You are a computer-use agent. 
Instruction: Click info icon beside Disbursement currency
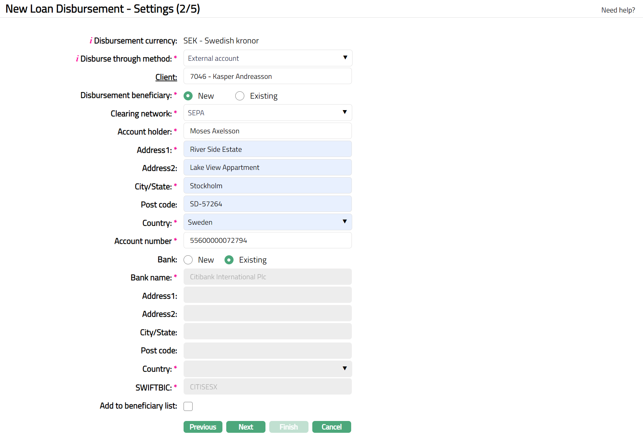91,41
